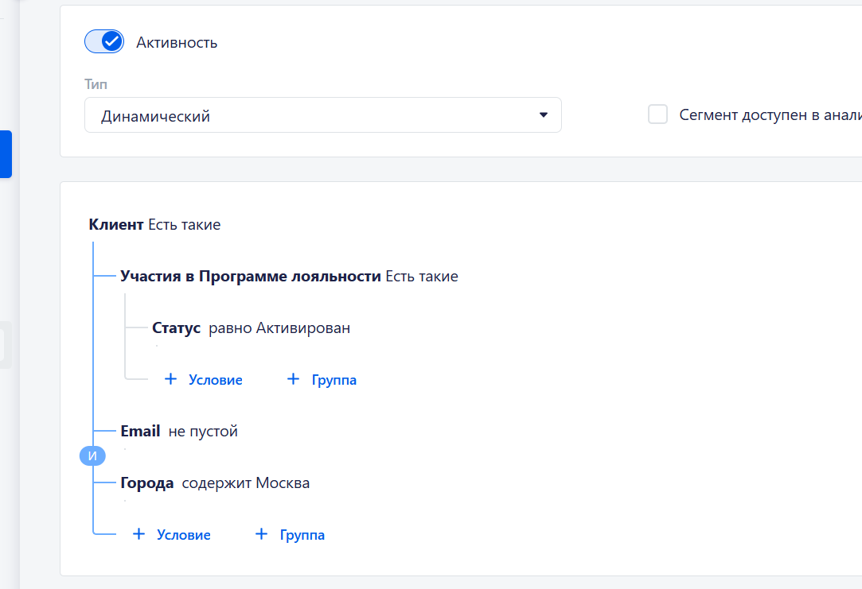Click the И logical operator badge

(92, 456)
